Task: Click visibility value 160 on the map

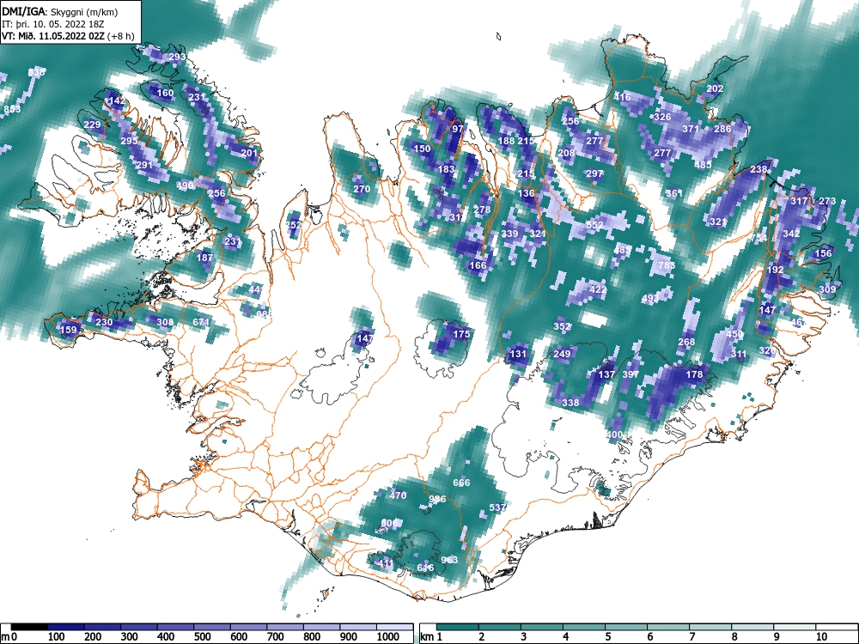Action: tap(165, 93)
